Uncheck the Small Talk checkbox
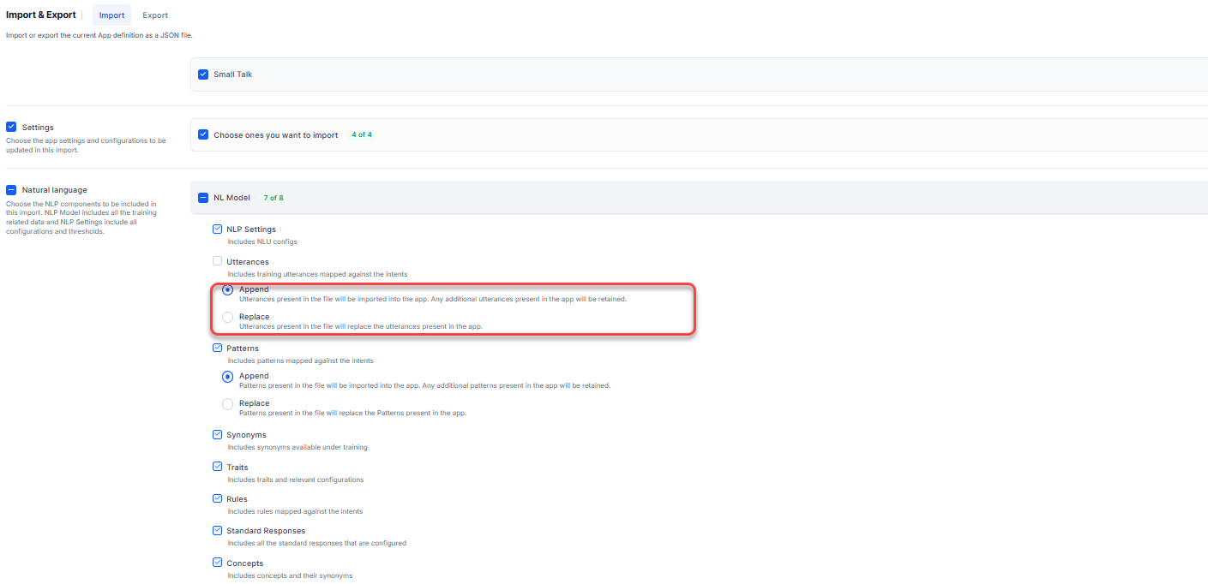Viewport: 1208px width, 584px height. point(203,74)
